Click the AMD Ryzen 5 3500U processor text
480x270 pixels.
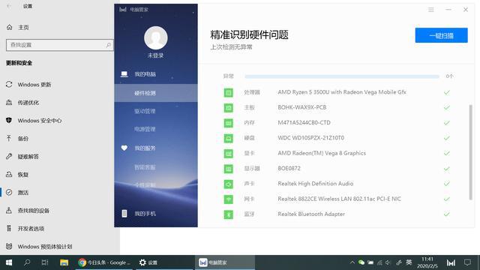coord(342,92)
